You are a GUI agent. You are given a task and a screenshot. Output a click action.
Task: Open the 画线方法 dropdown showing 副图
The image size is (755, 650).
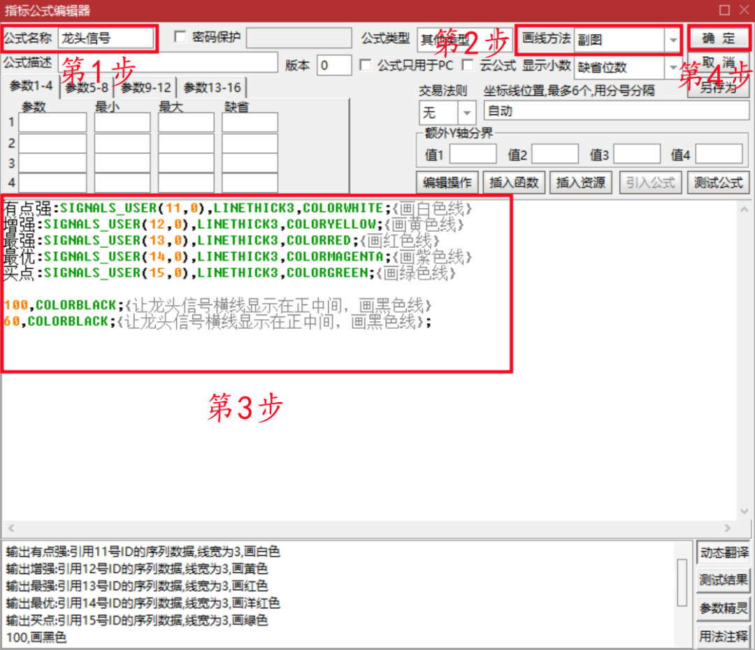[627, 39]
